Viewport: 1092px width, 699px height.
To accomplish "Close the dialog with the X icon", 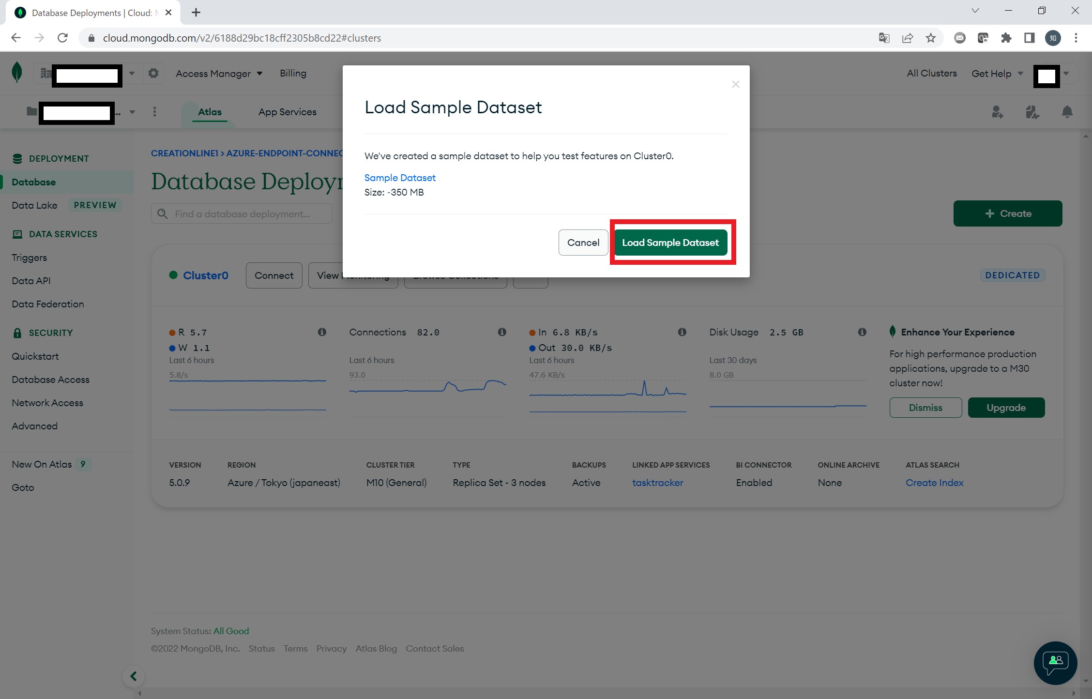I will (735, 84).
